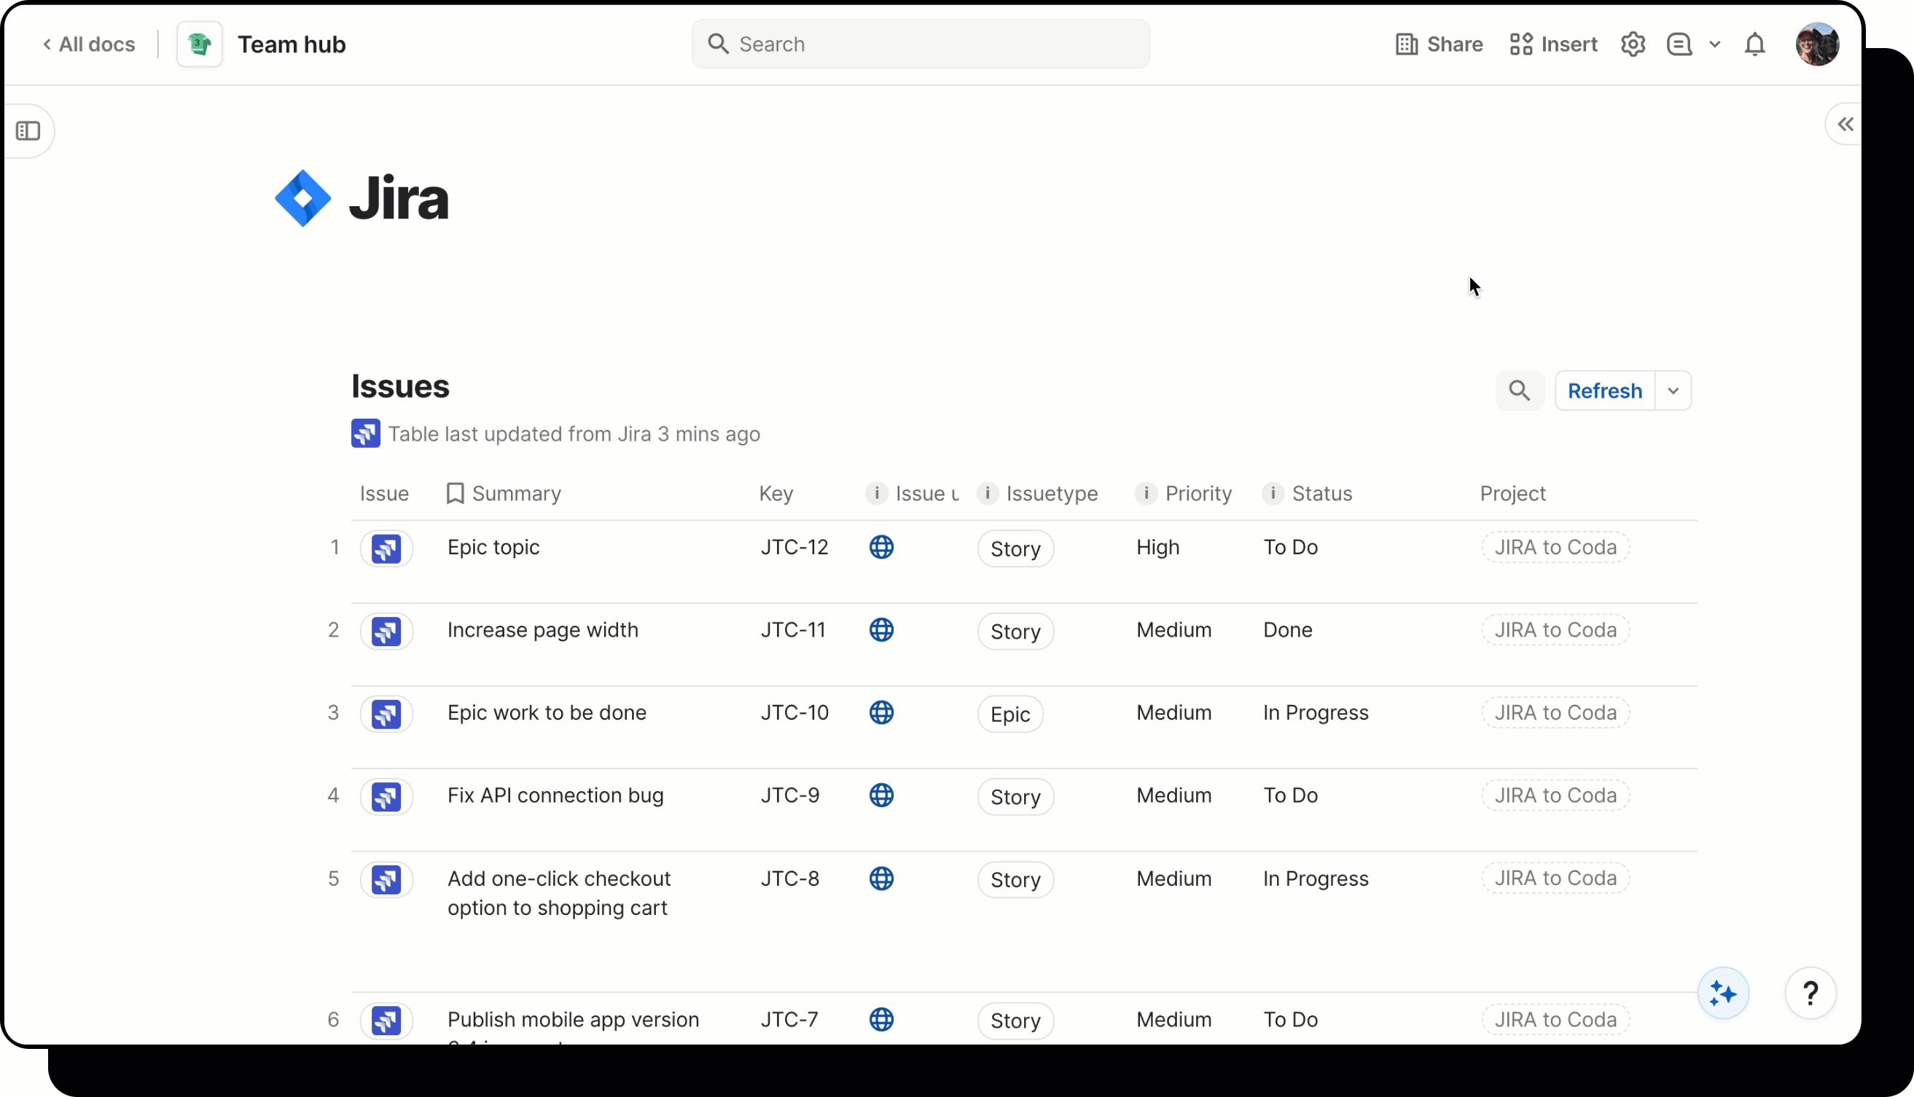Toggle the left page list sidebar
Screen dimensions: 1914x1097
pos(28,131)
